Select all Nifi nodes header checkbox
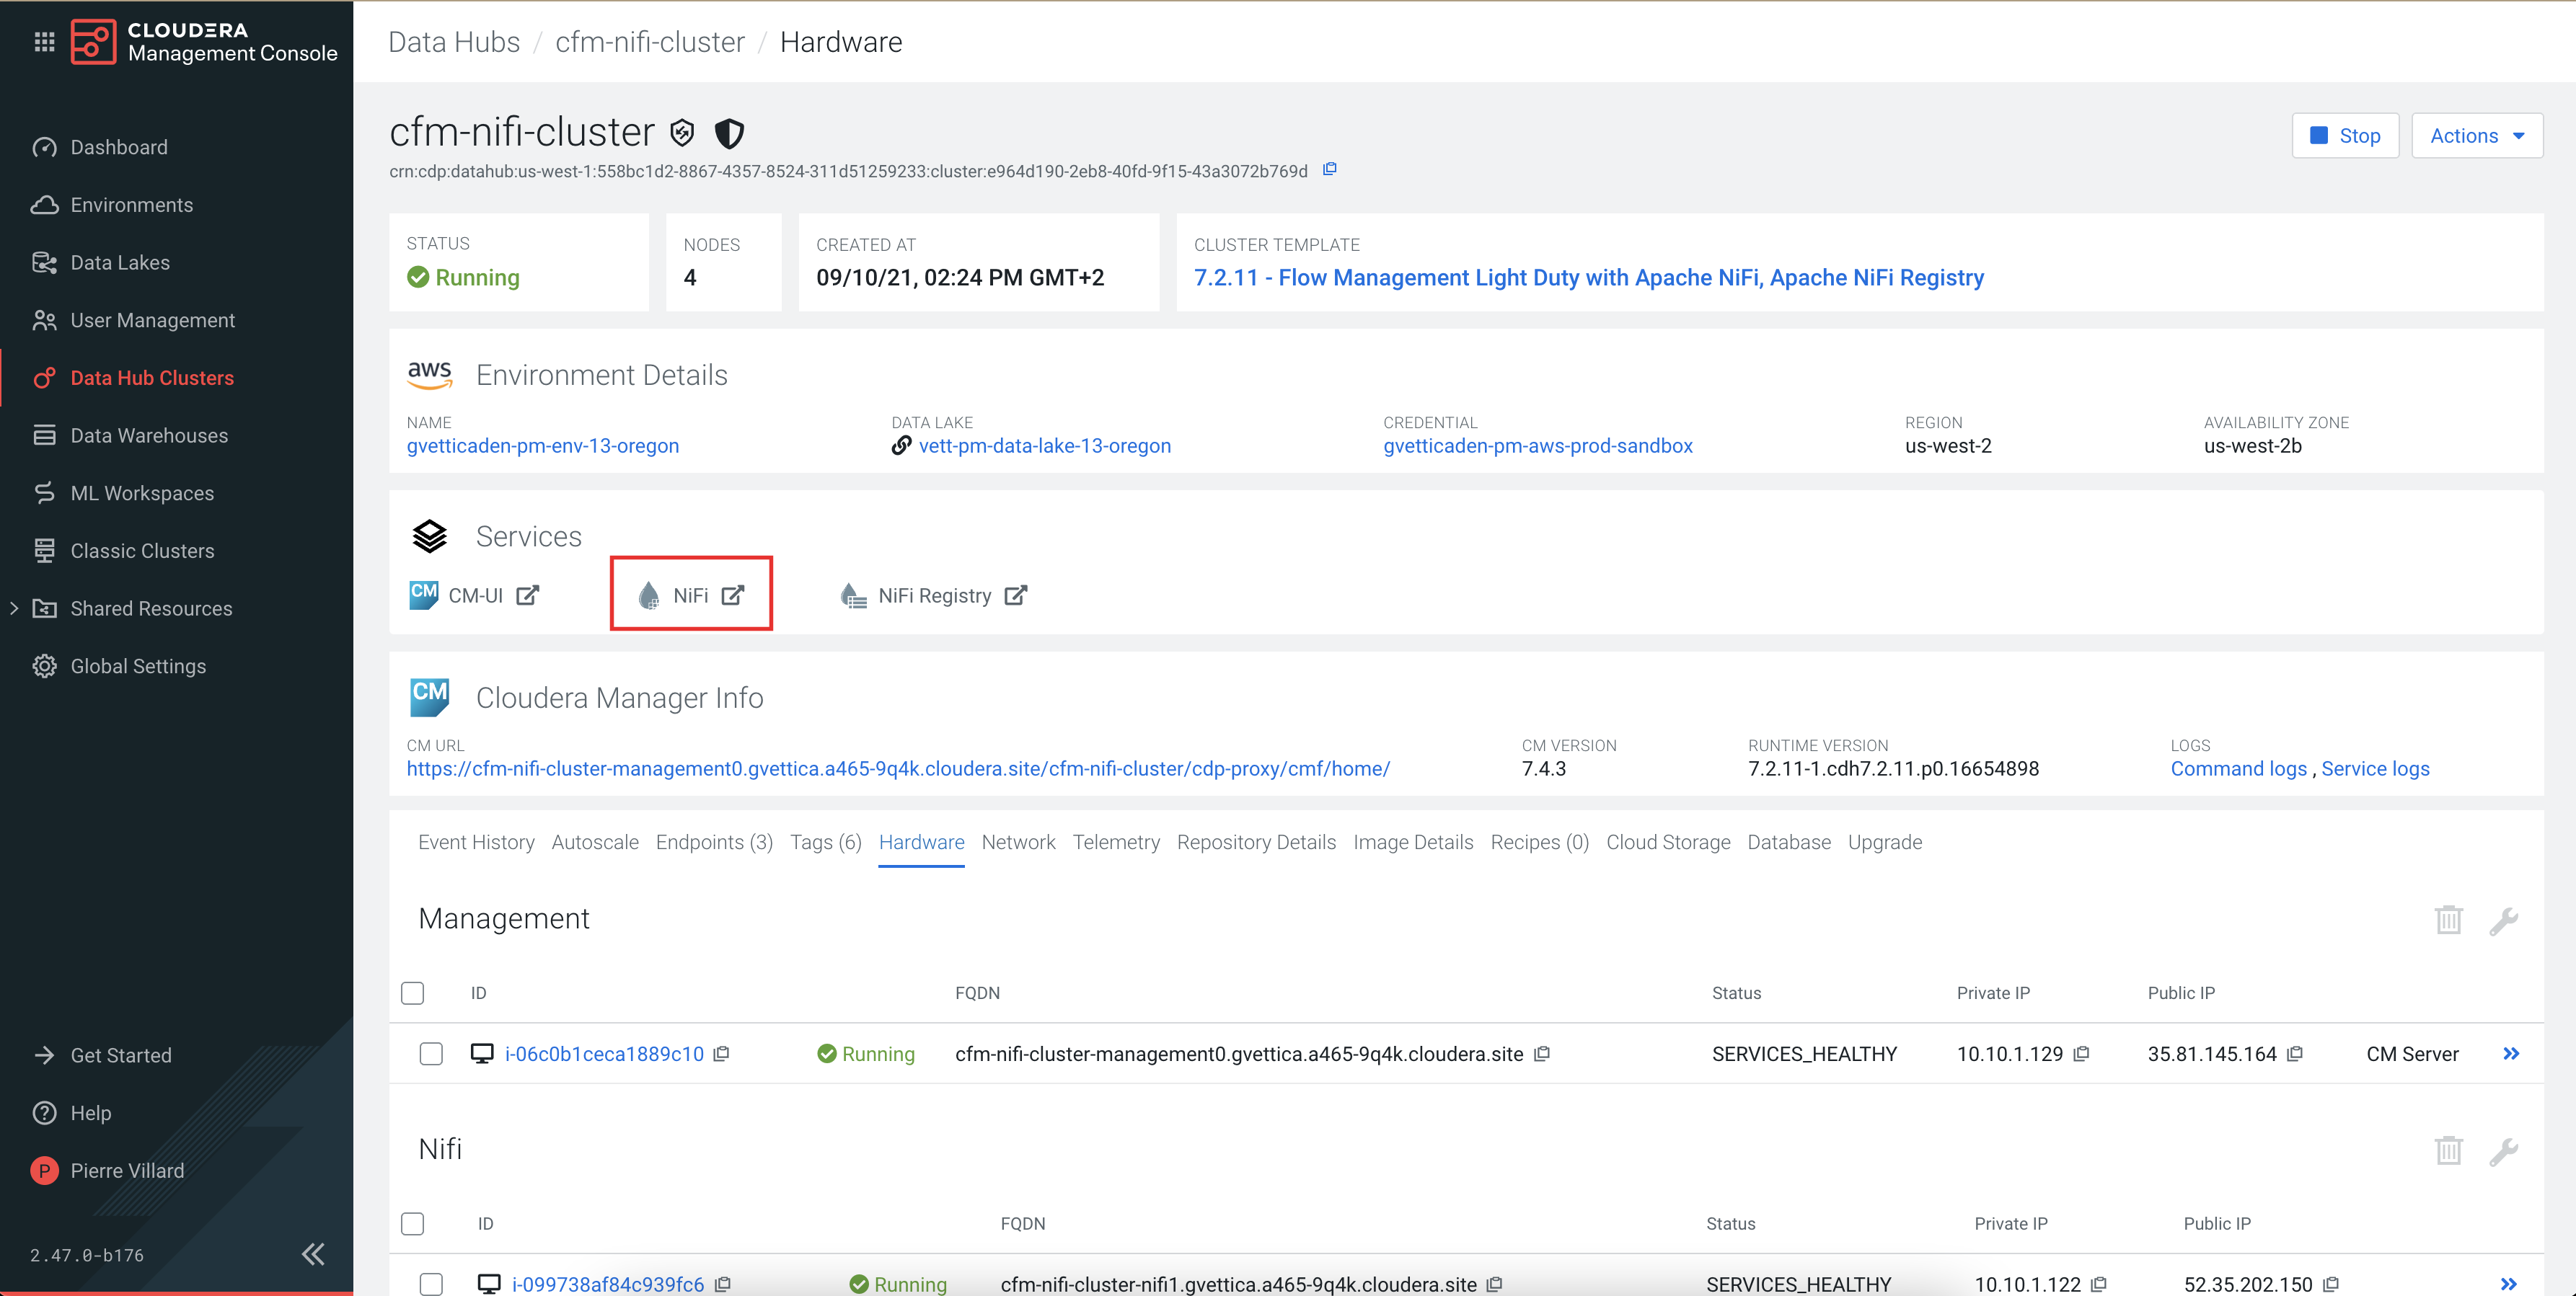Viewport: 2576px width, 1296px height. (x=412, y=1223)
